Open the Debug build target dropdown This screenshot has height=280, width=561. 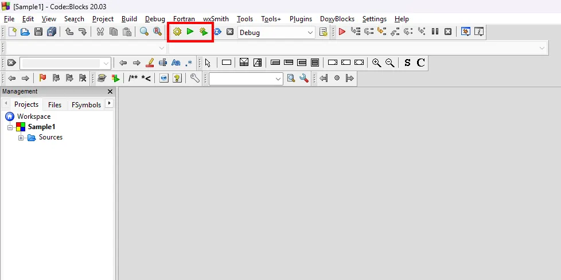(310, 33)
